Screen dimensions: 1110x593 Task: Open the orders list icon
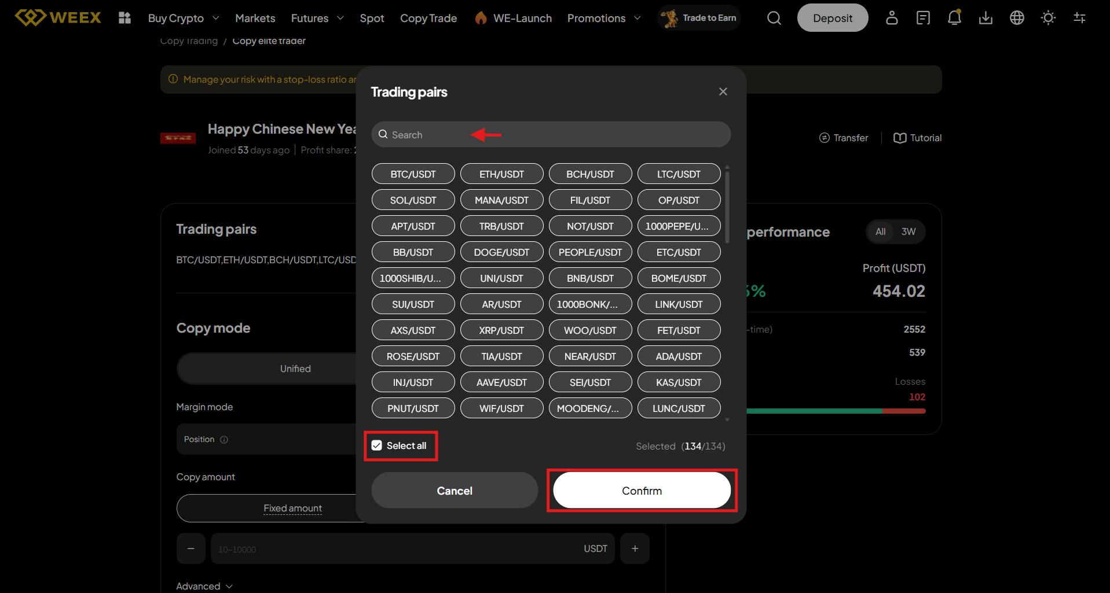click(x=923, y=18)
